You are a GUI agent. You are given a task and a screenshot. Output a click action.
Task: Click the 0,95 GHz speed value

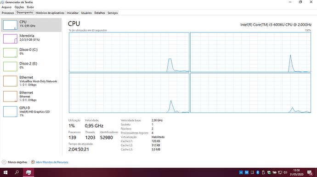click(x=94, y=126)
